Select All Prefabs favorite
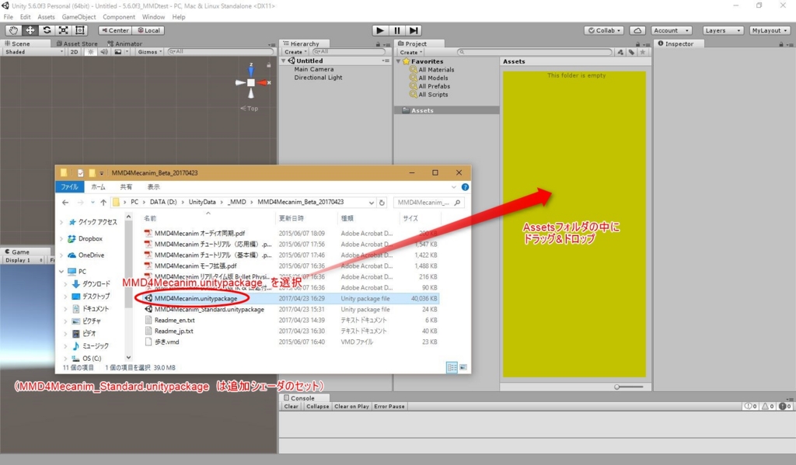The height and width of the screenshot is (465, 796). [434, 86]
